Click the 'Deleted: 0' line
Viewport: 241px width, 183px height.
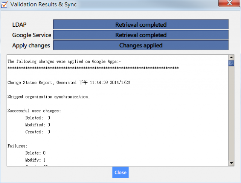(38, 118)
